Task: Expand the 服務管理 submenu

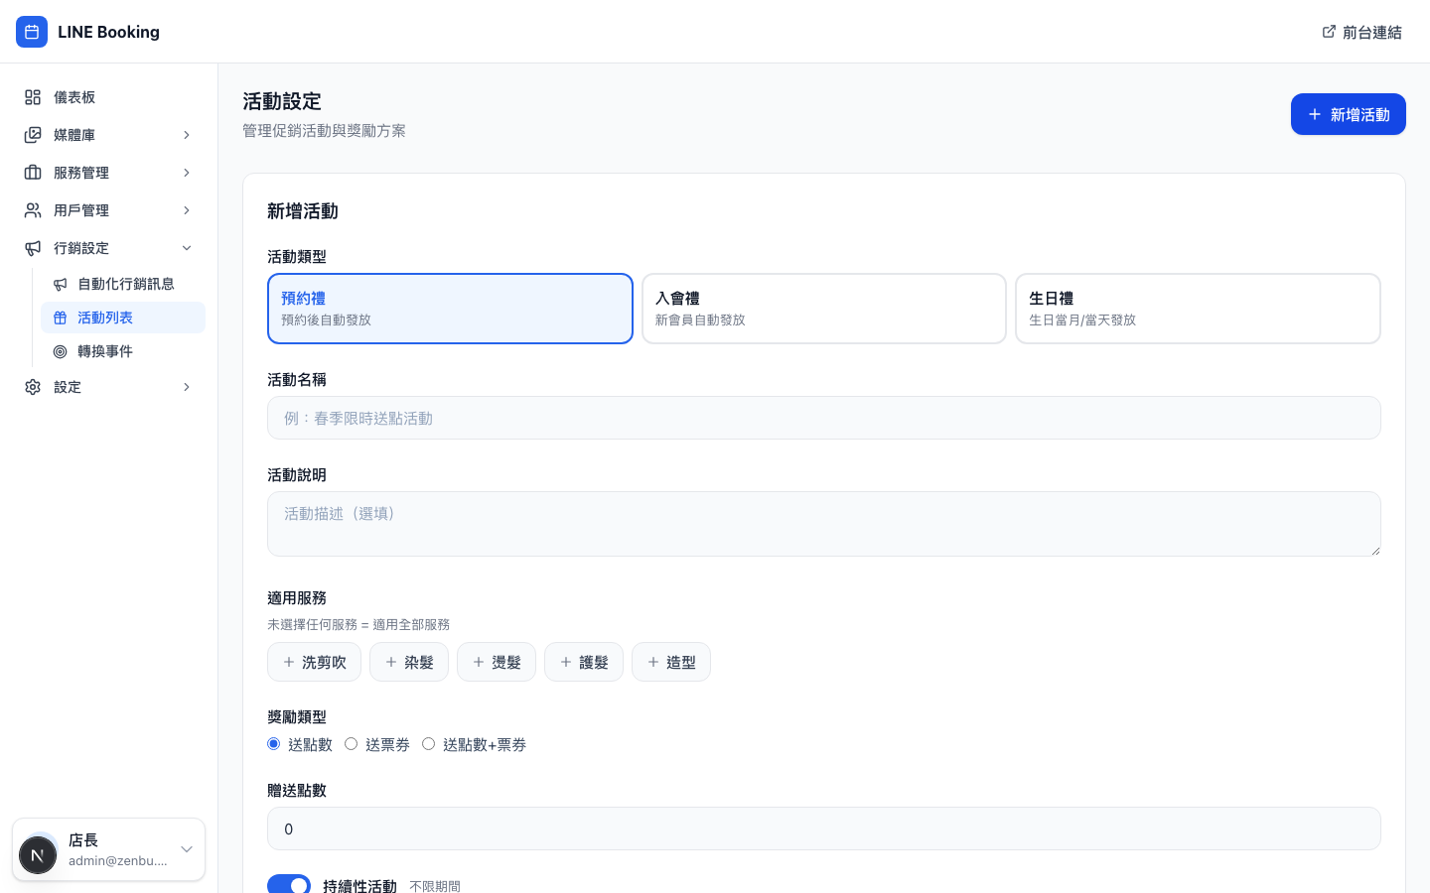Action: [x=187, y=173]
